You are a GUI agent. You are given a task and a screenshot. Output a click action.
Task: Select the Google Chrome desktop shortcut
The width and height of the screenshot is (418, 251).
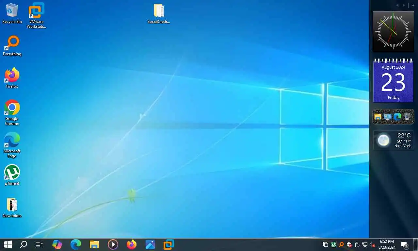12,112
